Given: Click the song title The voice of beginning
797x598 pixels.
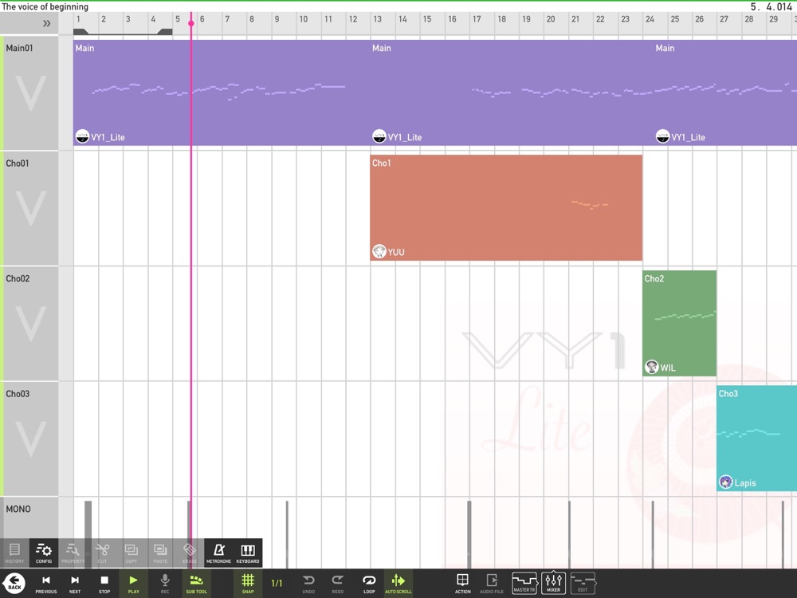Looking at the screenshot, I should 45,6.
